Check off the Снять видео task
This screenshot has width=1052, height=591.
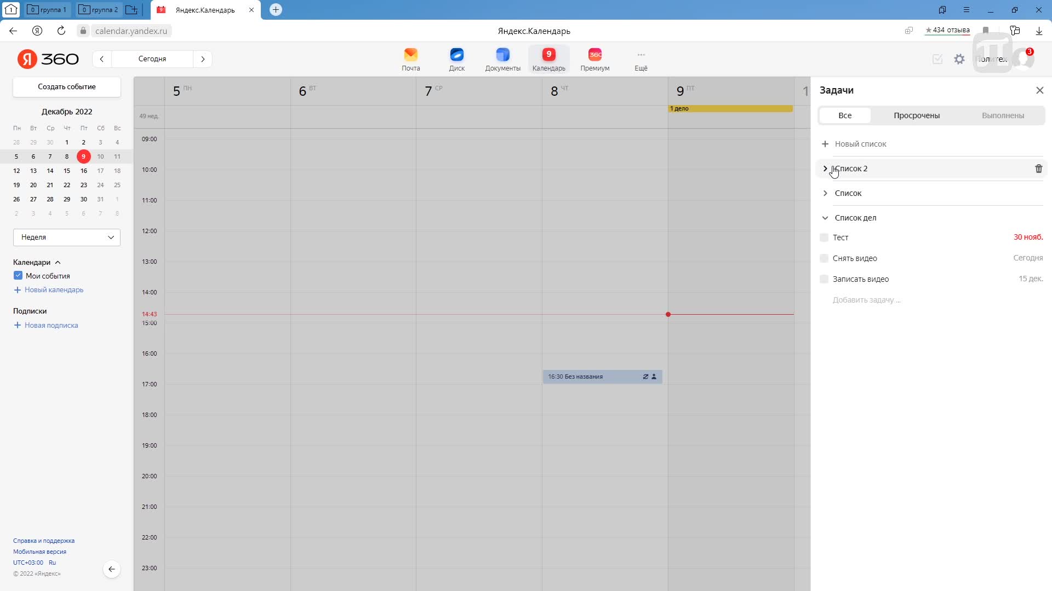[824, 258]
